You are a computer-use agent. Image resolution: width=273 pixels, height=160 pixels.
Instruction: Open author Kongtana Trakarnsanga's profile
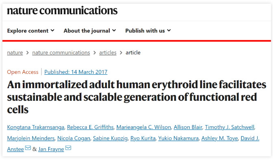click(36, 127)
